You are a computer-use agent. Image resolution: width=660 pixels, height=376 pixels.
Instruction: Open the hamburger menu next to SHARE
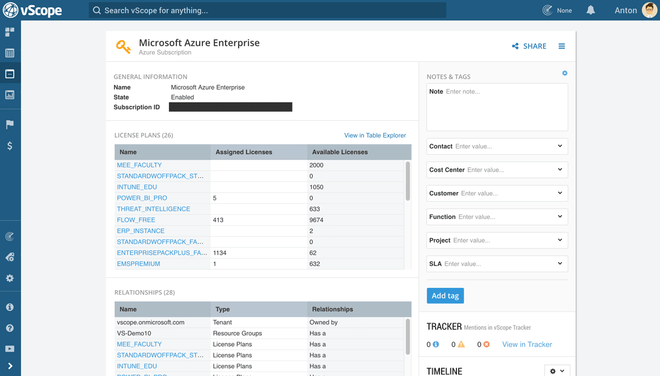tap(562, 46)
